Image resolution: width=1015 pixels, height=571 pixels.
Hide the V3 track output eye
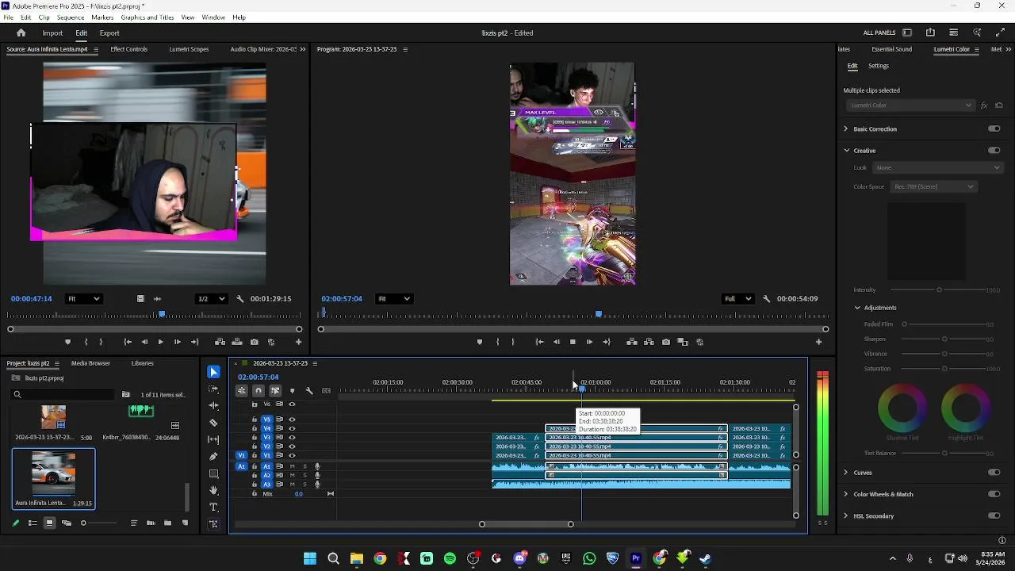coord(292,437)
